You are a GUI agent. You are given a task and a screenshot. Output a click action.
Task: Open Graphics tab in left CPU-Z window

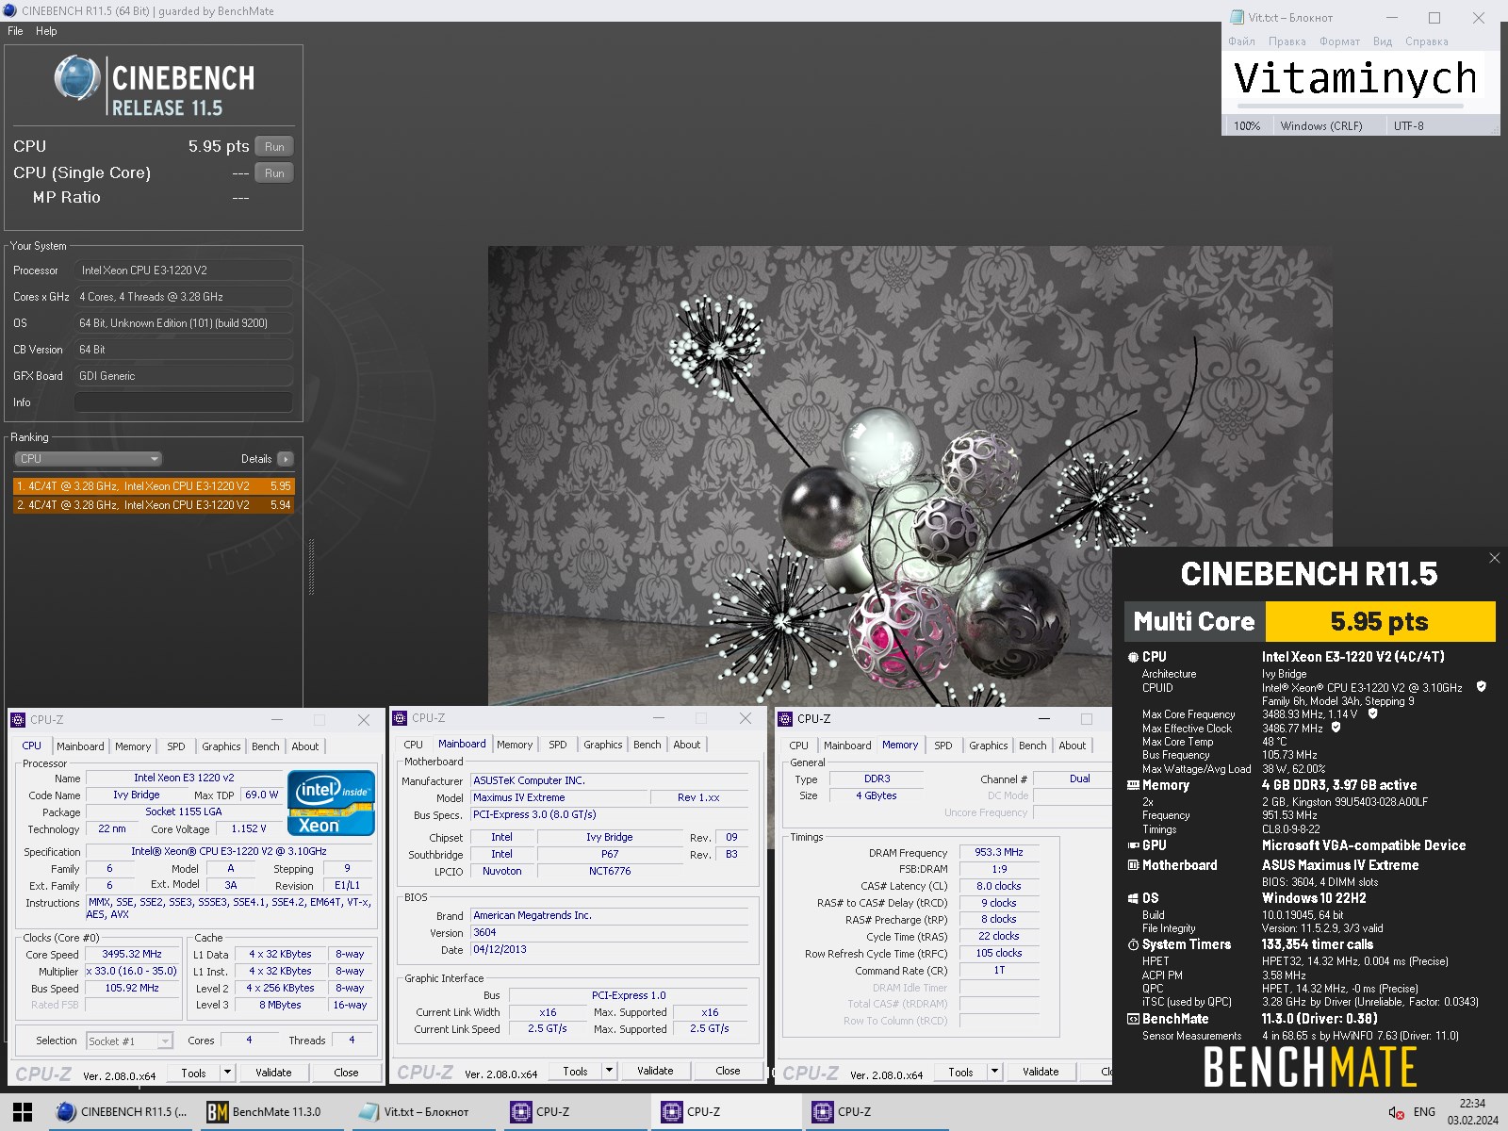221,746
